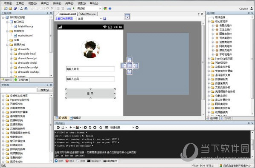Click the 请输入账号 input in phone preview

90,69
